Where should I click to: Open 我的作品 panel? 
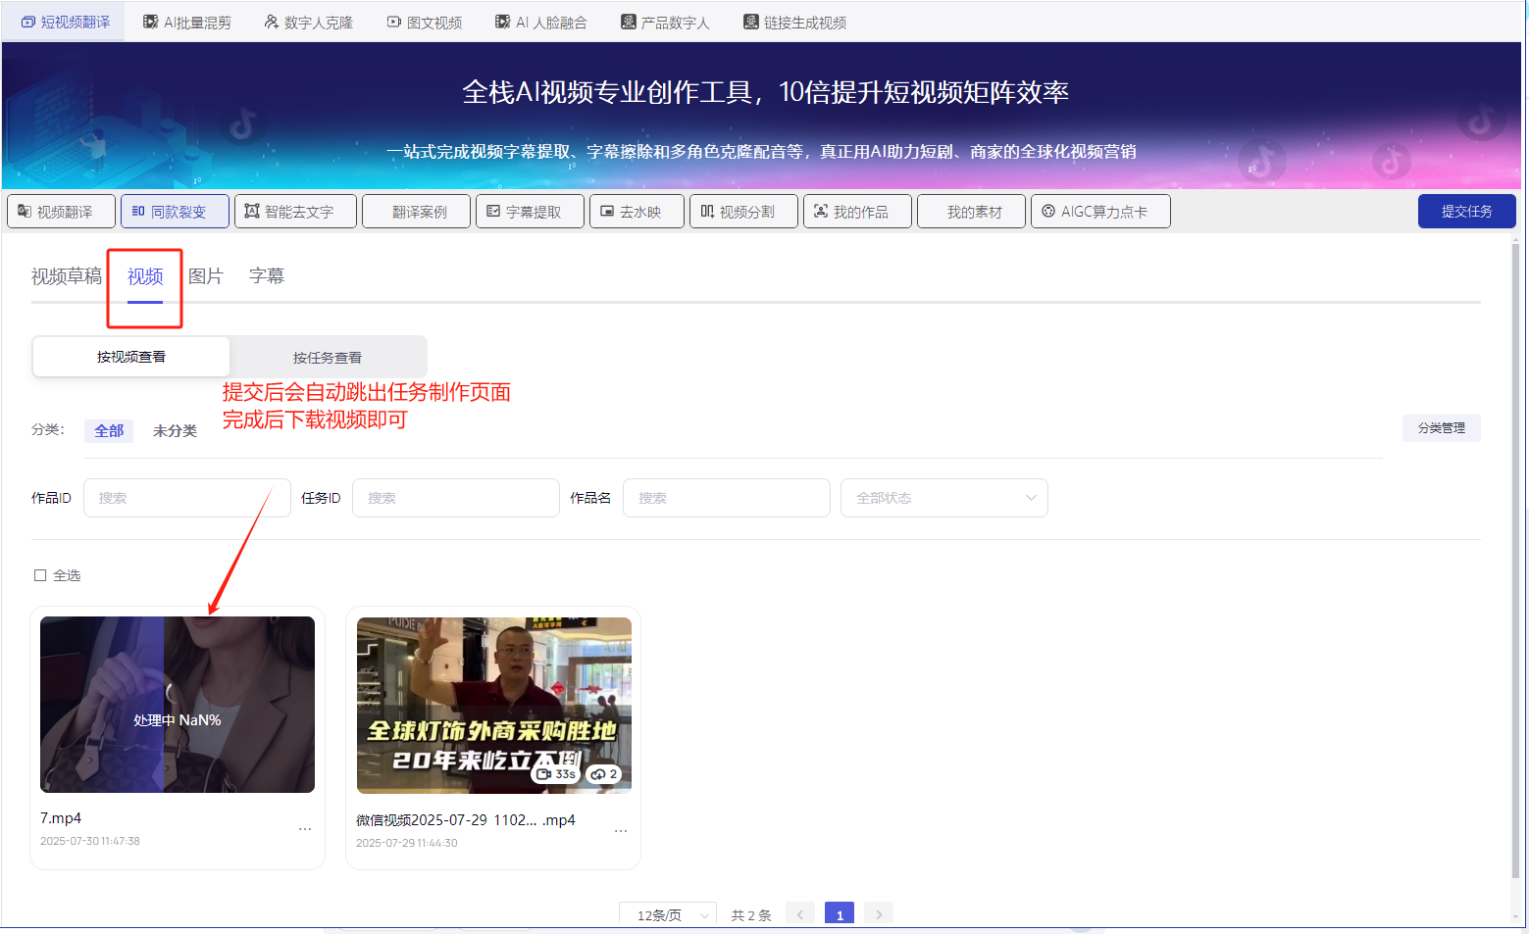click(x=856, y=211)
